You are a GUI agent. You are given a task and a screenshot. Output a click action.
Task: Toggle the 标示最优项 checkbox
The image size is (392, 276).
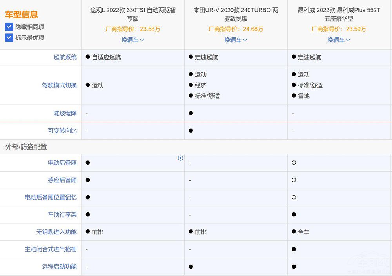coord(9,38)
